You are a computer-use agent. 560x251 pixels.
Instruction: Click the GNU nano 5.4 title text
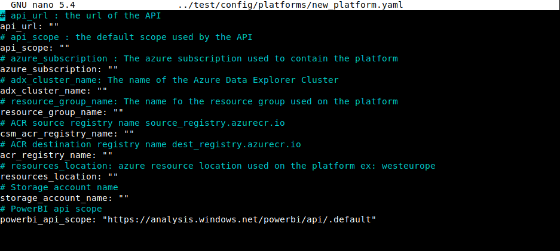click(x=42, y=5)
